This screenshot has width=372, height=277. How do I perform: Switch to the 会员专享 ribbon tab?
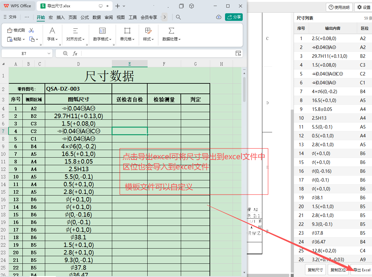(x=149, y=17)
